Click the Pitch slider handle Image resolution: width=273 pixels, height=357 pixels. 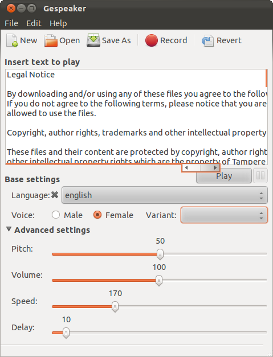pos(160,254)
